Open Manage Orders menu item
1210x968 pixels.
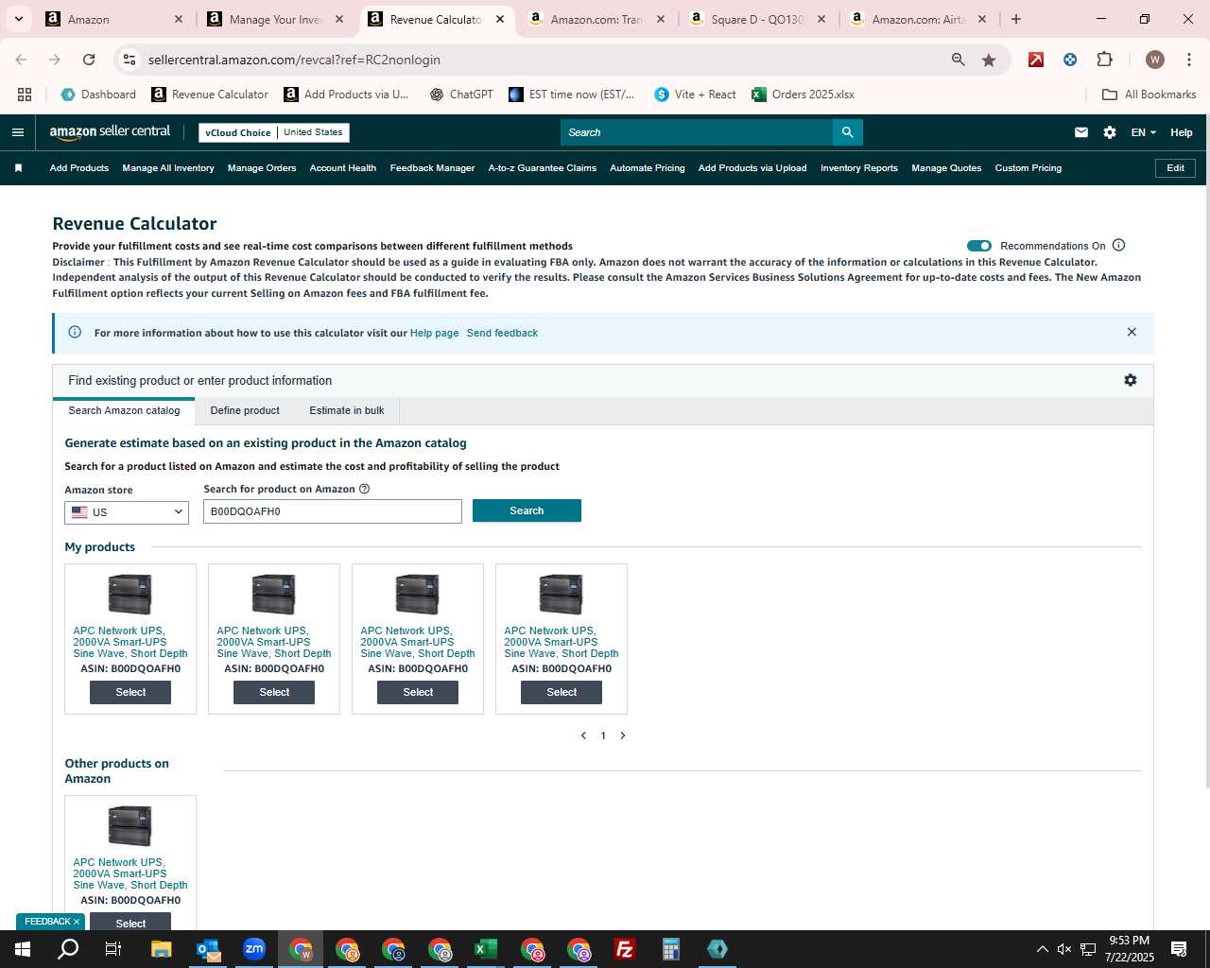tap(262, 168)
